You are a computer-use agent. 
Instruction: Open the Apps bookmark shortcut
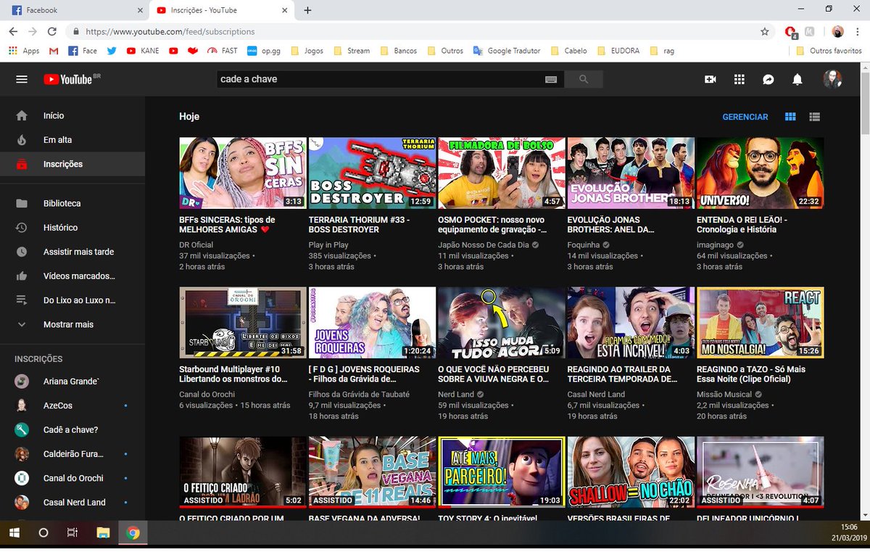24,51
